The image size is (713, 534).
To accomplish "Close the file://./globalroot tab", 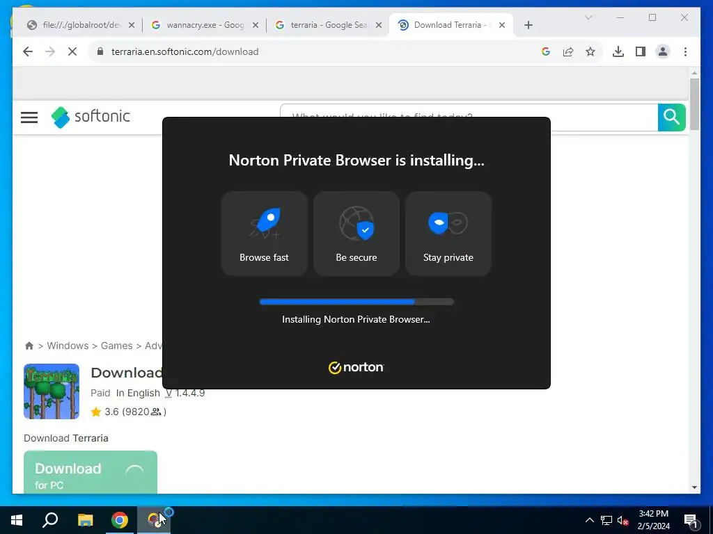I will click(132, 25).
